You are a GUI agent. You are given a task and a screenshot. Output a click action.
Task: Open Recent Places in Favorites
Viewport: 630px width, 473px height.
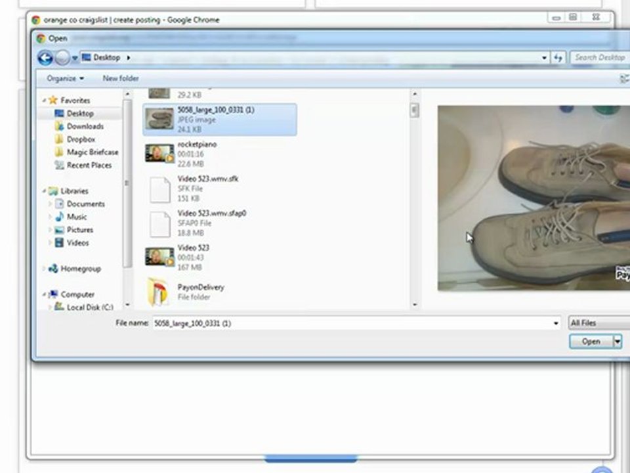(x=83, y=165)
